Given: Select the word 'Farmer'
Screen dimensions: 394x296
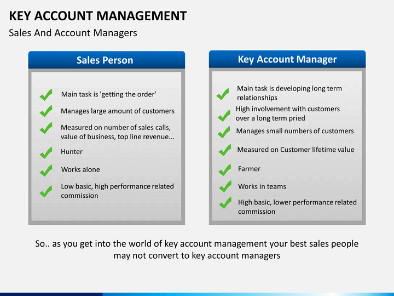Looking at the screenshot, I should click(249, 169).
